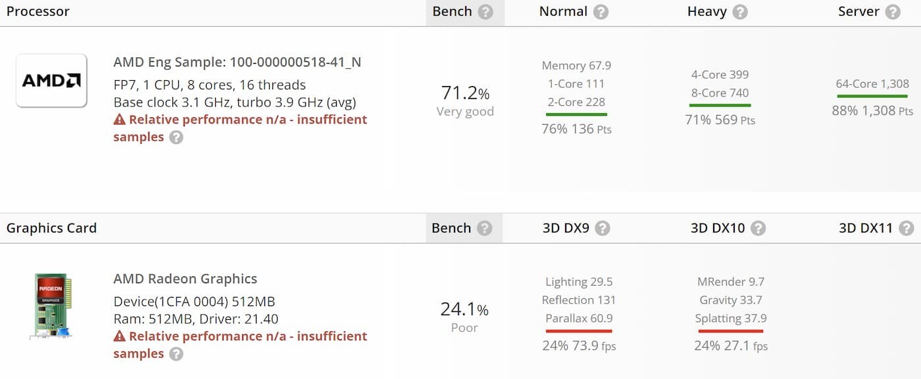
Task: Open the help icon next to 3D DX10
Action: tap(759, 228)
